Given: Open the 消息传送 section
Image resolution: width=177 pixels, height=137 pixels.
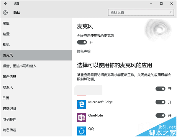Looking at the screenshot, I should point(36,130).
